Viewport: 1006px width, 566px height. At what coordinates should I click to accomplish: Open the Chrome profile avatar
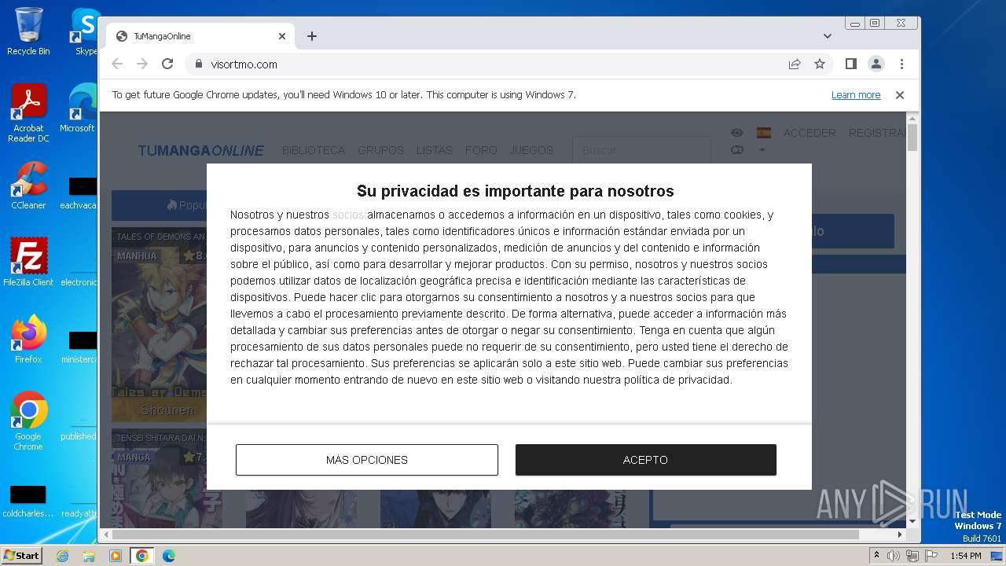(x=876, y=64)
